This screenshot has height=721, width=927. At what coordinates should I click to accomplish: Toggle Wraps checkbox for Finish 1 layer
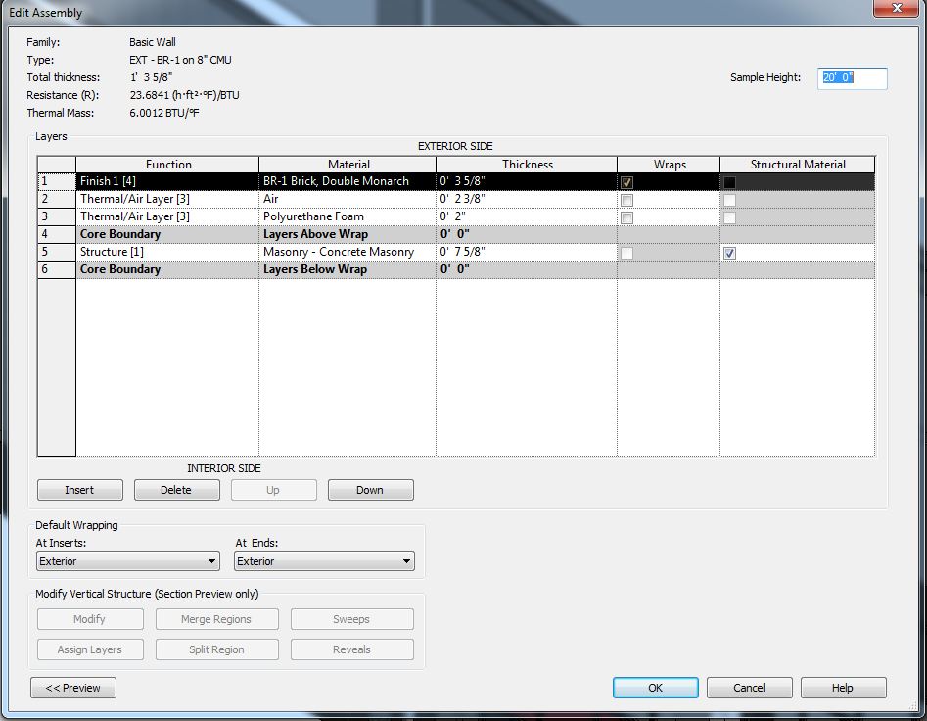pyautogui.click(x=626, y=182)
